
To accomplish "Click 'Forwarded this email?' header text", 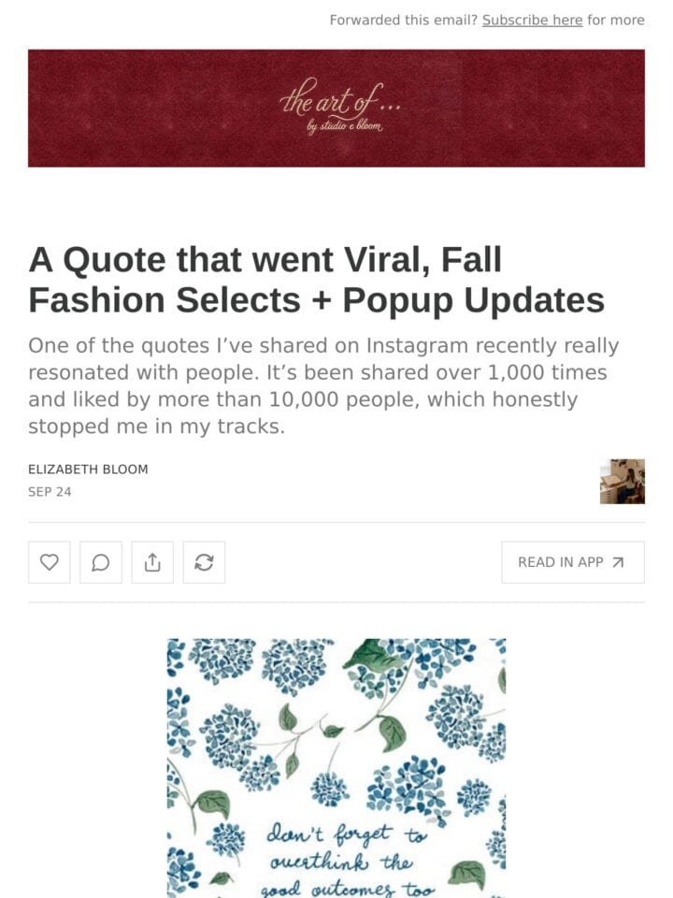I will point(404,20).
